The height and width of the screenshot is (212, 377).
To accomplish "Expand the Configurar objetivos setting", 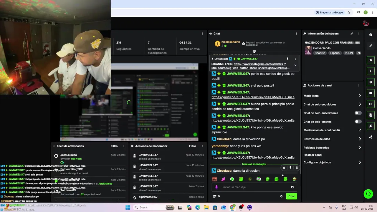I will 360,162.
